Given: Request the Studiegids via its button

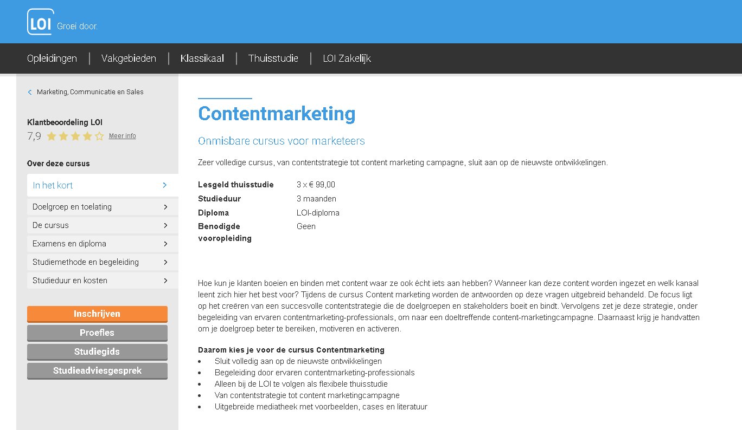Looking at the screenshot, I should click(97, 351).
